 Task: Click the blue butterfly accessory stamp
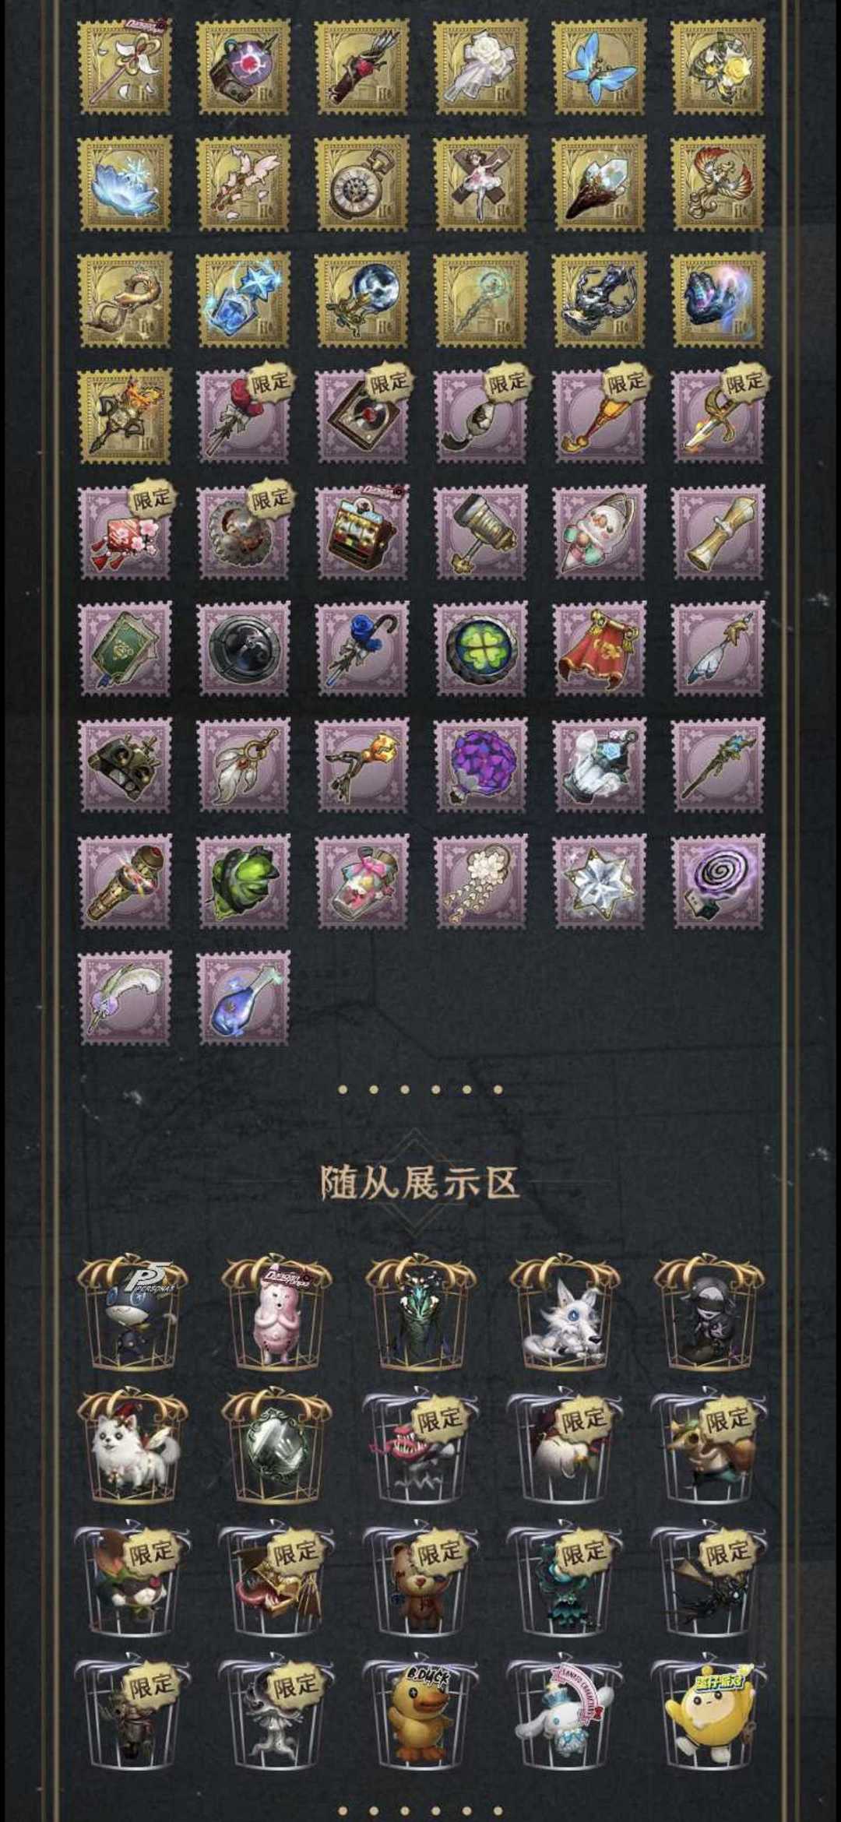tap(599, 67)
